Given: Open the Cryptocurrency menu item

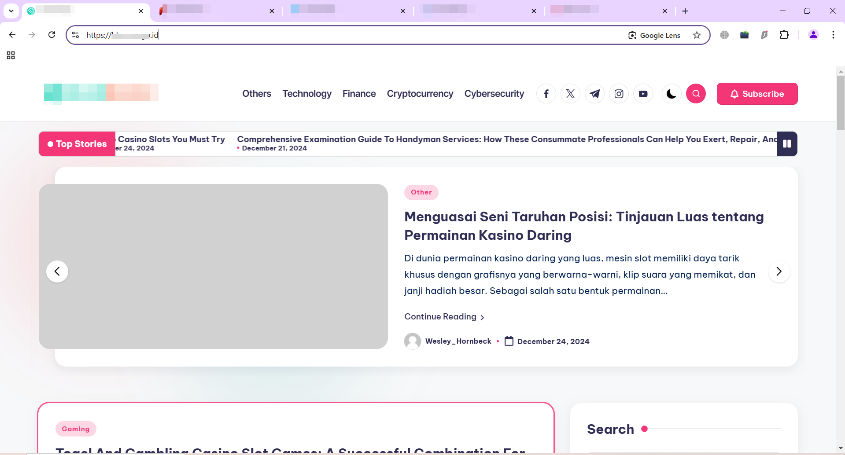Looking at the screenshot, I should tap(420, 94).
